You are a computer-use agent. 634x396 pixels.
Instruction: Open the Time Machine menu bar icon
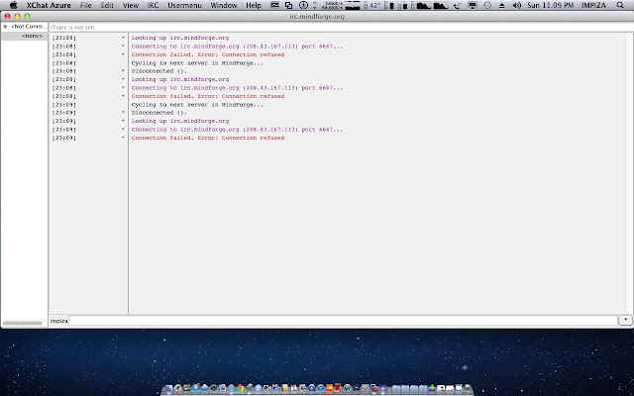tap(487, 5)
